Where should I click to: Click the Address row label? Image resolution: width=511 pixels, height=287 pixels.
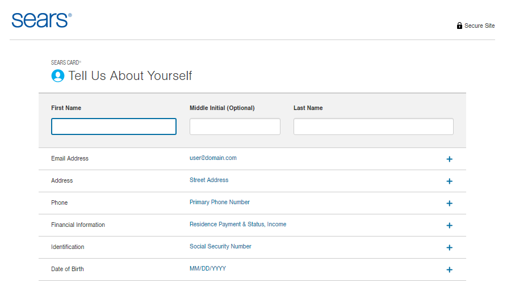[62, 180]
